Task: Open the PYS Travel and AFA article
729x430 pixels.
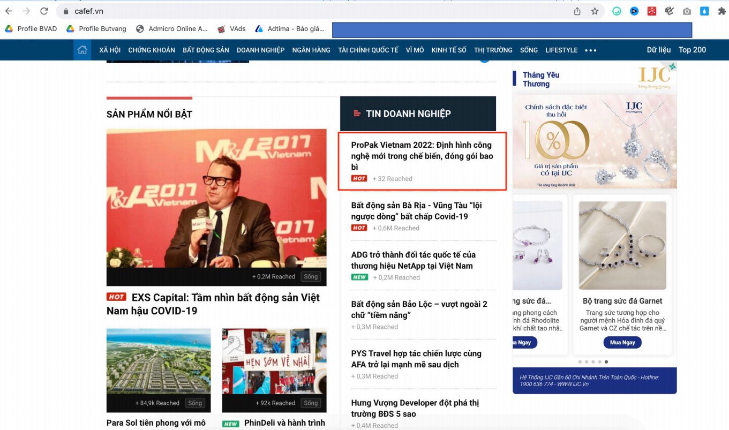Action: [x=416, y=359]
